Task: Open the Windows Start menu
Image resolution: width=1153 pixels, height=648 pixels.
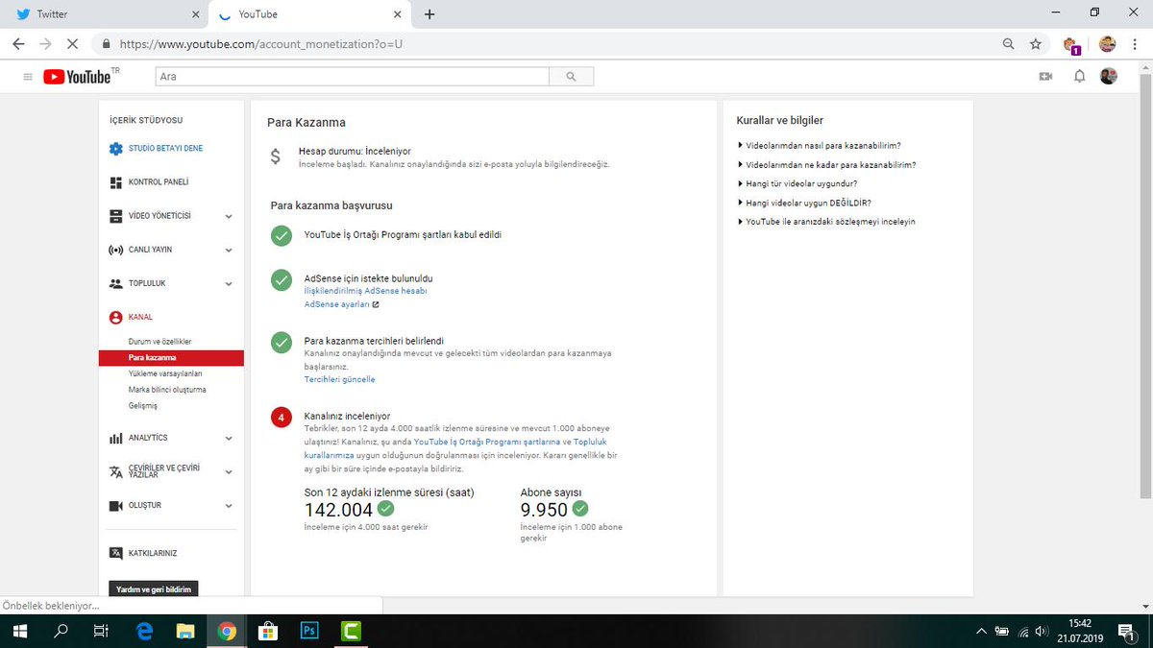Action: tap(19, 631)
